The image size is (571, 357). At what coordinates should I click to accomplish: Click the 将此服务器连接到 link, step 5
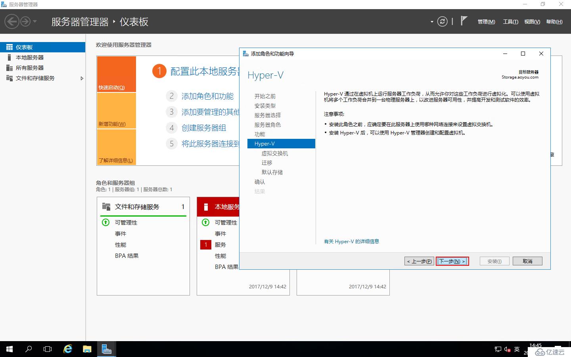pyautogui.click(x=211, y=144)
